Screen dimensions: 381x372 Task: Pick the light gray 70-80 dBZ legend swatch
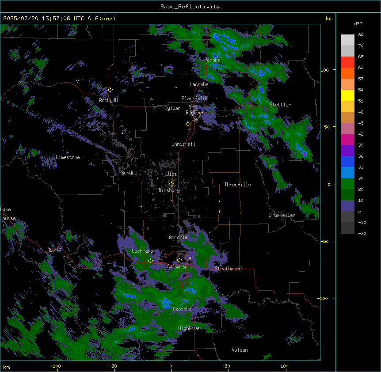click(x=347, y=40)
